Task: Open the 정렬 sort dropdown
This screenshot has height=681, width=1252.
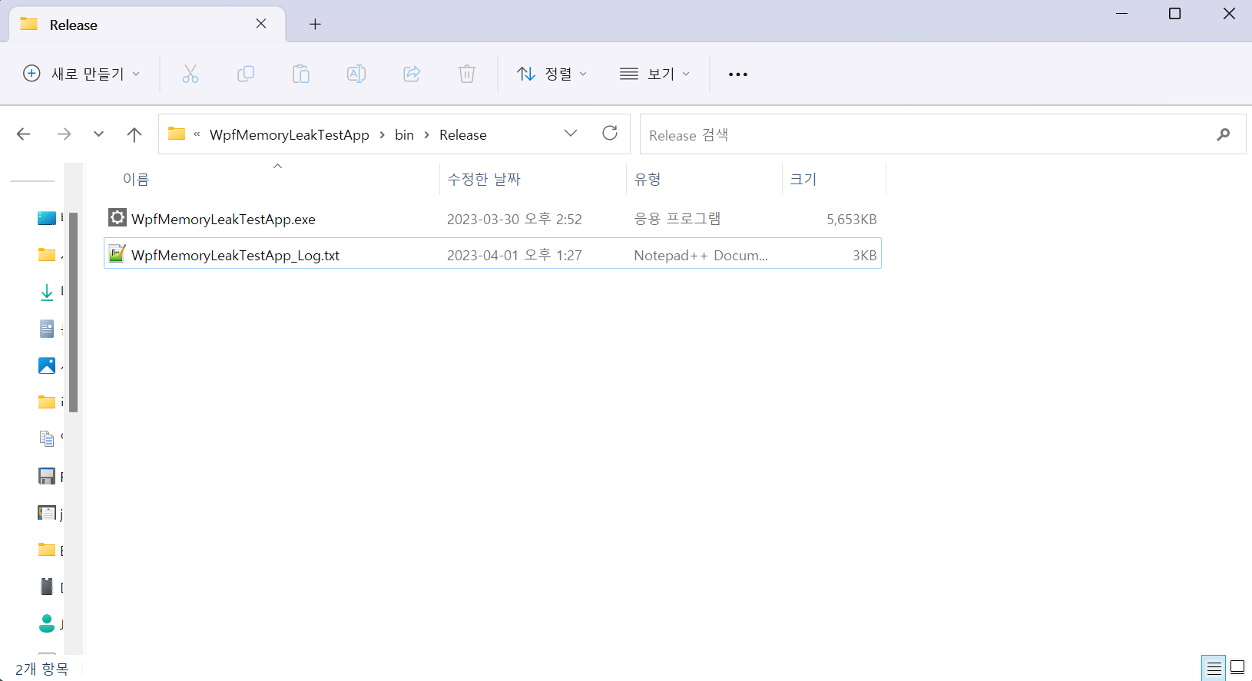Action: 551,74
